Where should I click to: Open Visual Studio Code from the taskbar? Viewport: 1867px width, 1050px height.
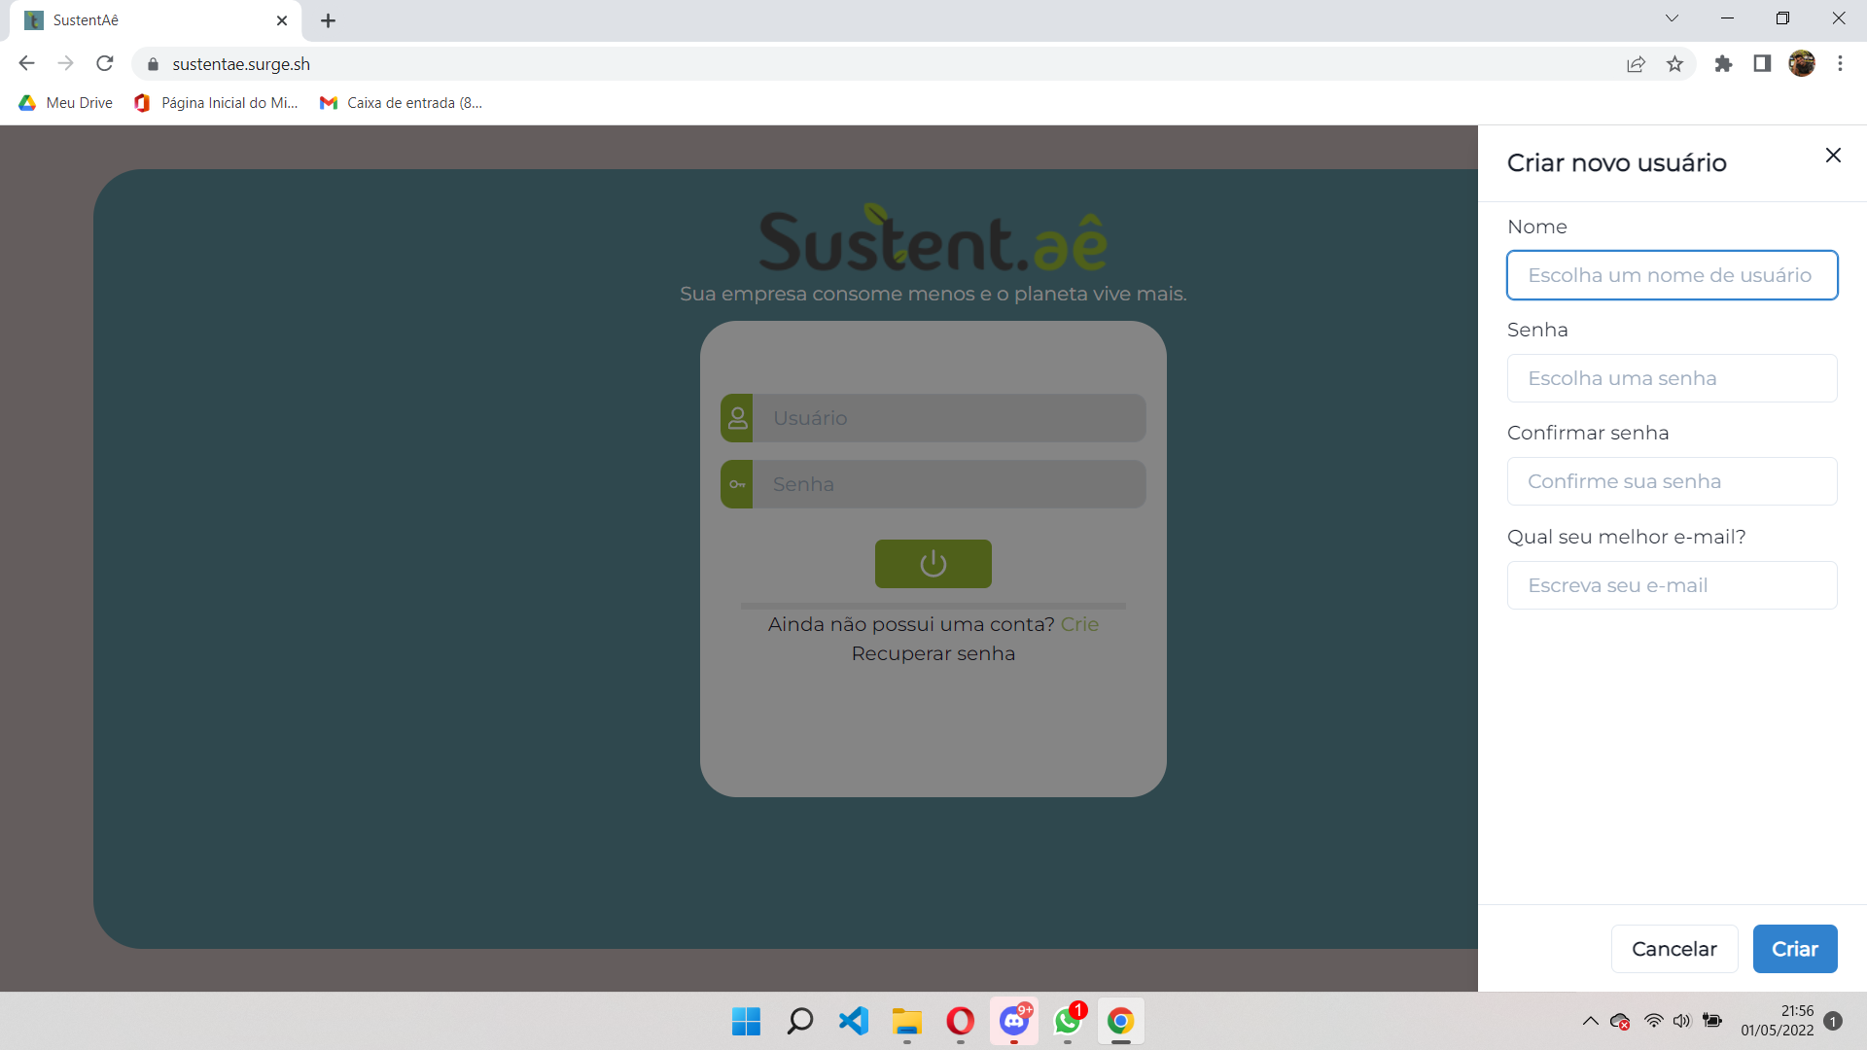(x=853, y=1021)
